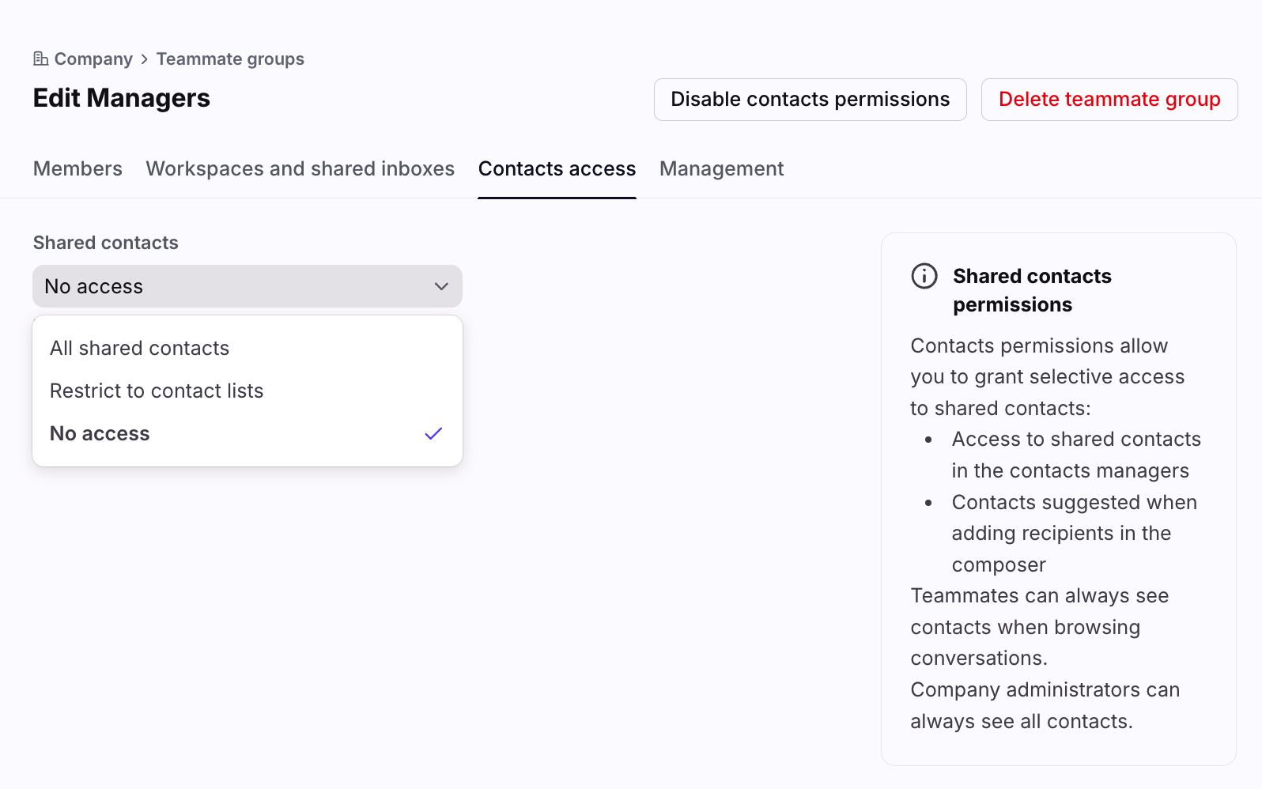Open the Shared contacts combo box field
This screenshot has height=789, width=1262.
coord(237,286)
